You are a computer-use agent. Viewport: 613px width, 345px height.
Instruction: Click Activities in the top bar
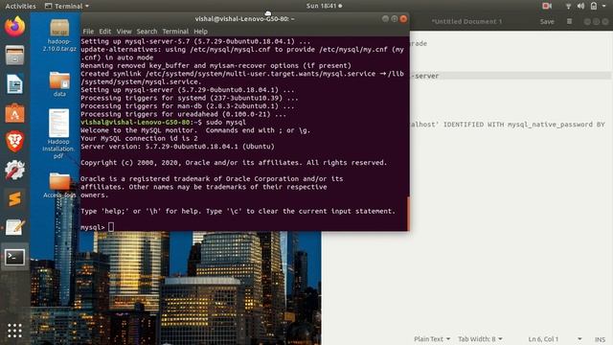20,6
